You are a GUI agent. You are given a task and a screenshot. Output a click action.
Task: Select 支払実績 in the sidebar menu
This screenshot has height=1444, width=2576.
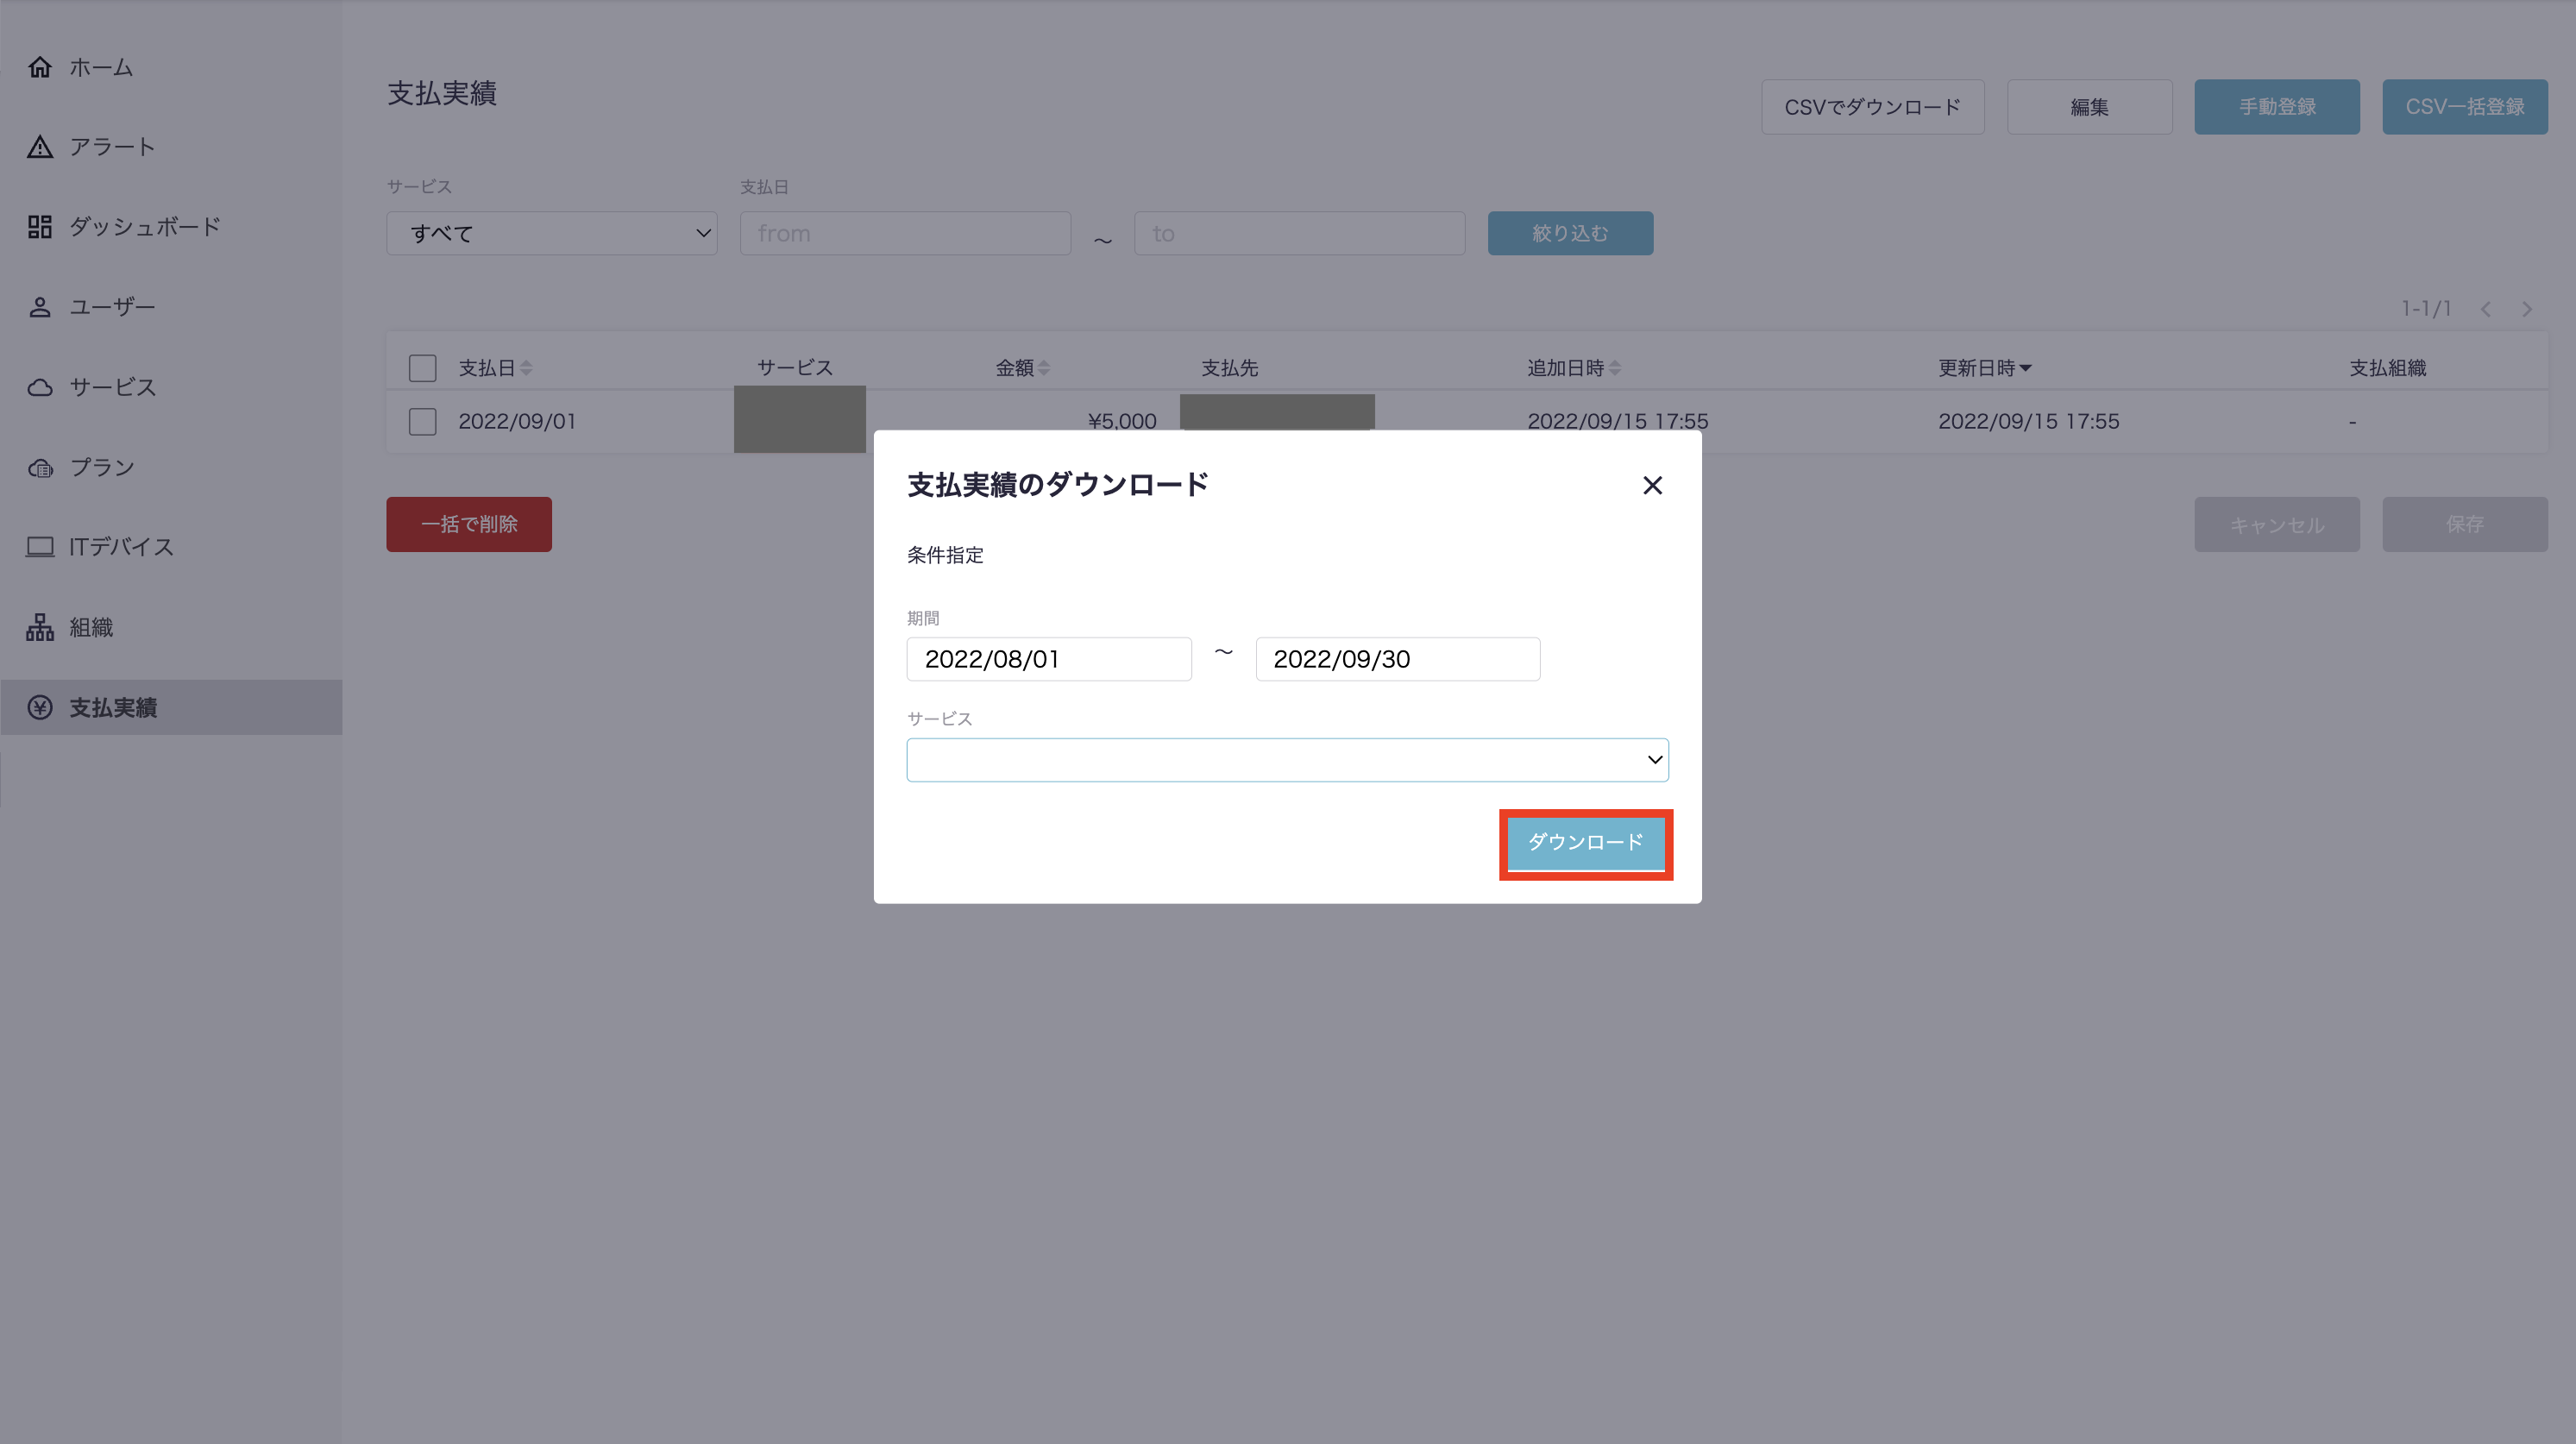(112, 707)
